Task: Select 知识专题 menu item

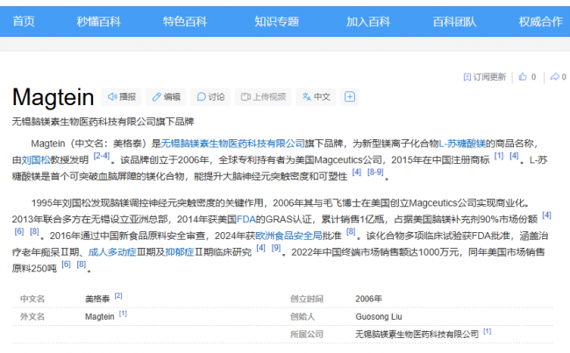Action: (x=276, y=21)
